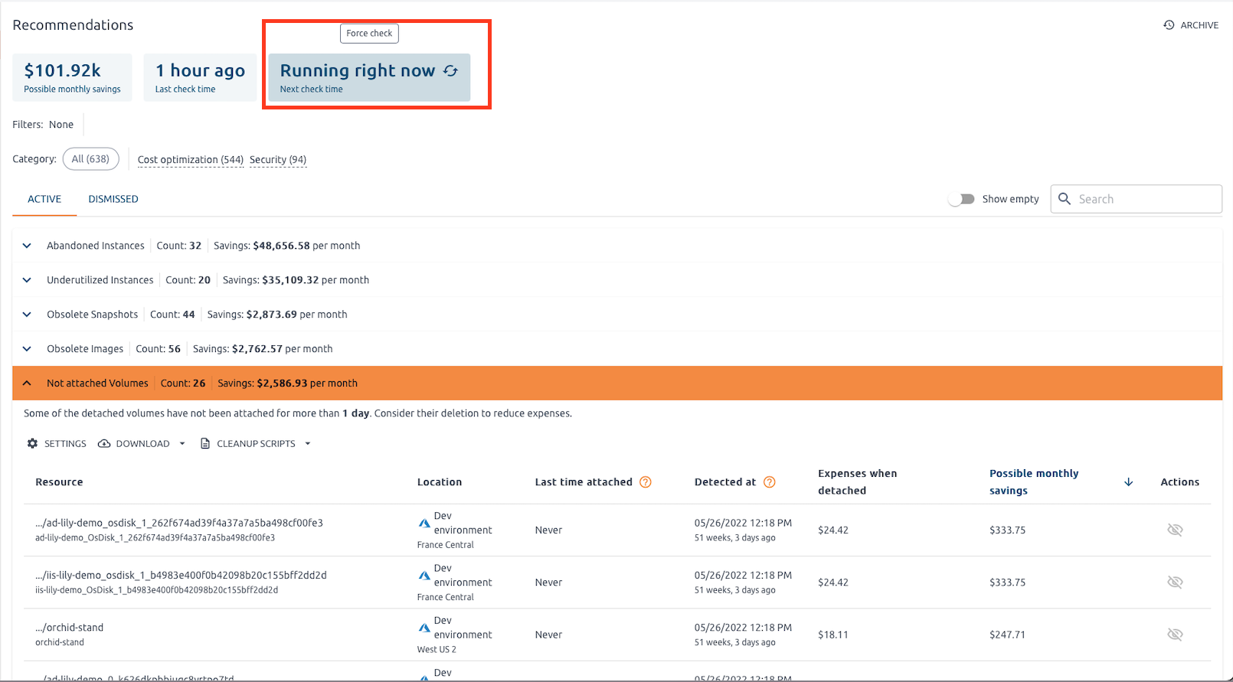
Task: Filter by Security category
Action: click(x=277, y=160)
